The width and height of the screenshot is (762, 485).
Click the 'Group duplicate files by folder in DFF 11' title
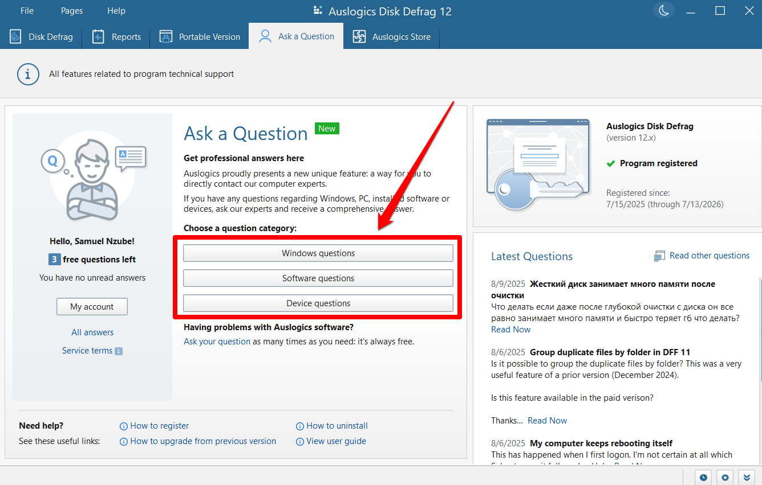610,352
